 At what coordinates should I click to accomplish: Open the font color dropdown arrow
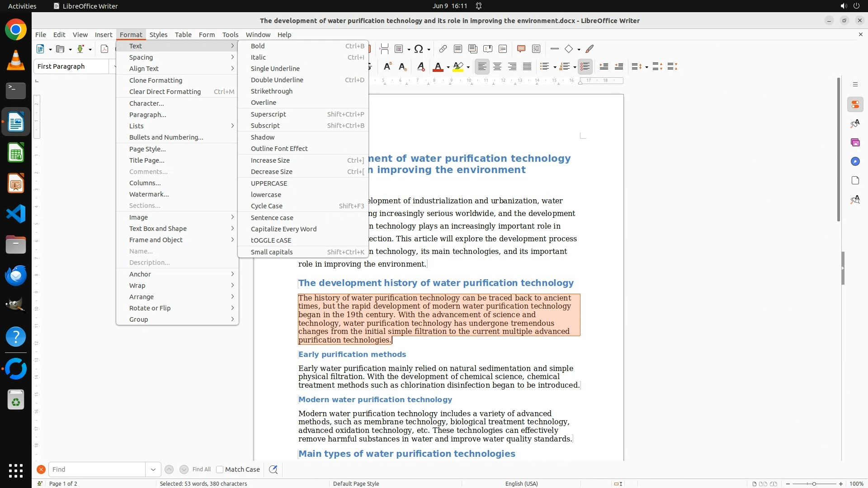(448, 67)
